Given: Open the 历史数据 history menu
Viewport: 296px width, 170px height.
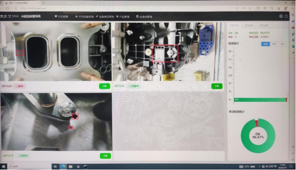Looking at the screenshot, I should (x=61, y=17).
